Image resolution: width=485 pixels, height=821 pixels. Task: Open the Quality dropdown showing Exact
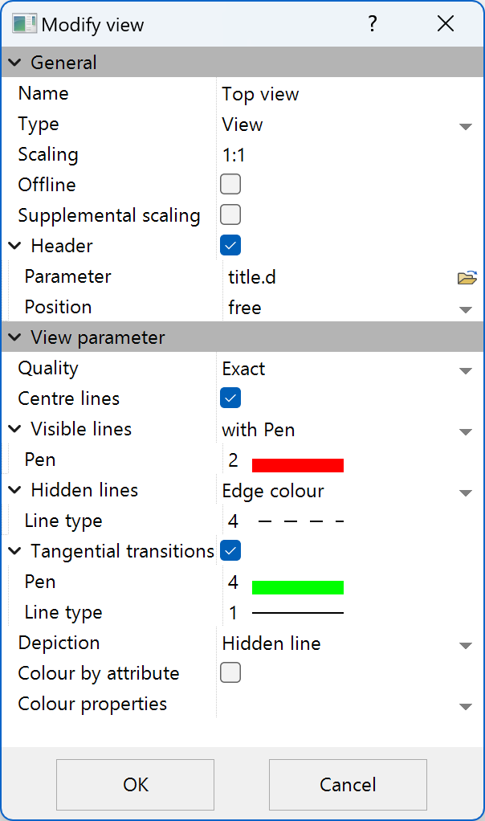(466, 370)
